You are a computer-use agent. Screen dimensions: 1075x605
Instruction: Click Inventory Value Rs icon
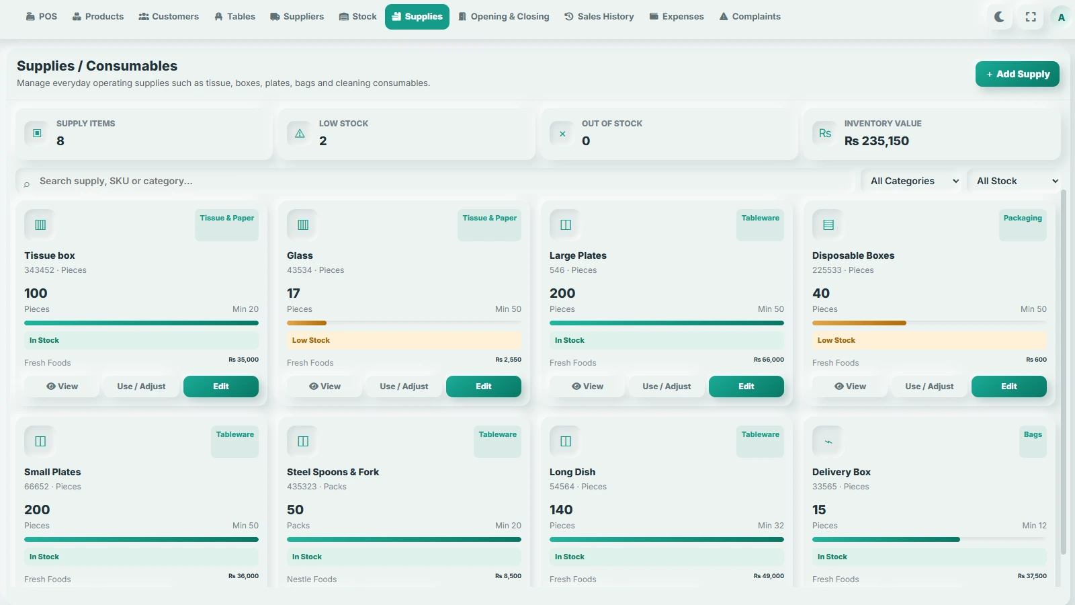click(x=825, y=133)
